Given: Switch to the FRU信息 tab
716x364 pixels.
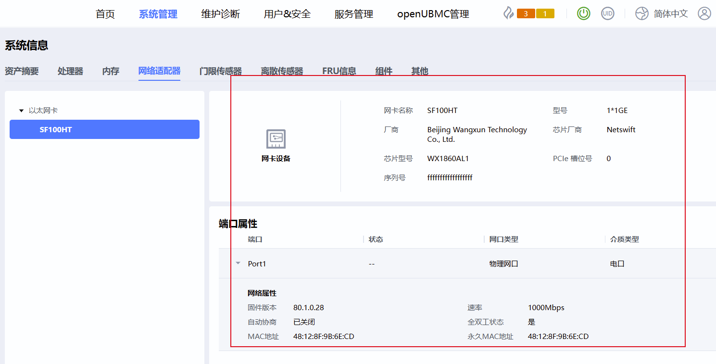Looking at the screenshot, I should pos(339,71).
